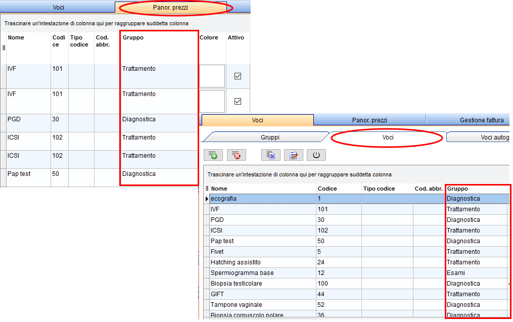Click Diagnostica in the ecografia row
Image resolution: width=513 pixels, height=322 pixels.
(x=477, y=199)
